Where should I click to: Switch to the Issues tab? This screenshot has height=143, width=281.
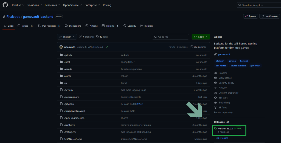[25, 26]
